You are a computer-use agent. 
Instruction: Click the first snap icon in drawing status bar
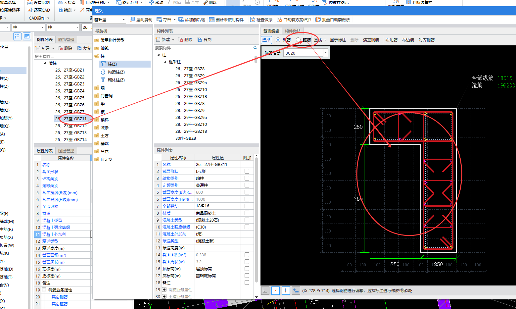click(x=265, y=290)
